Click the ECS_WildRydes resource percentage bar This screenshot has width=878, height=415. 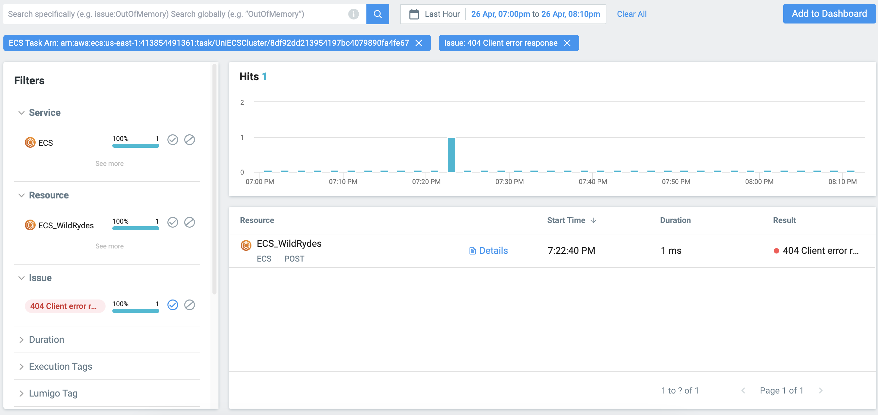pos(135,228)
